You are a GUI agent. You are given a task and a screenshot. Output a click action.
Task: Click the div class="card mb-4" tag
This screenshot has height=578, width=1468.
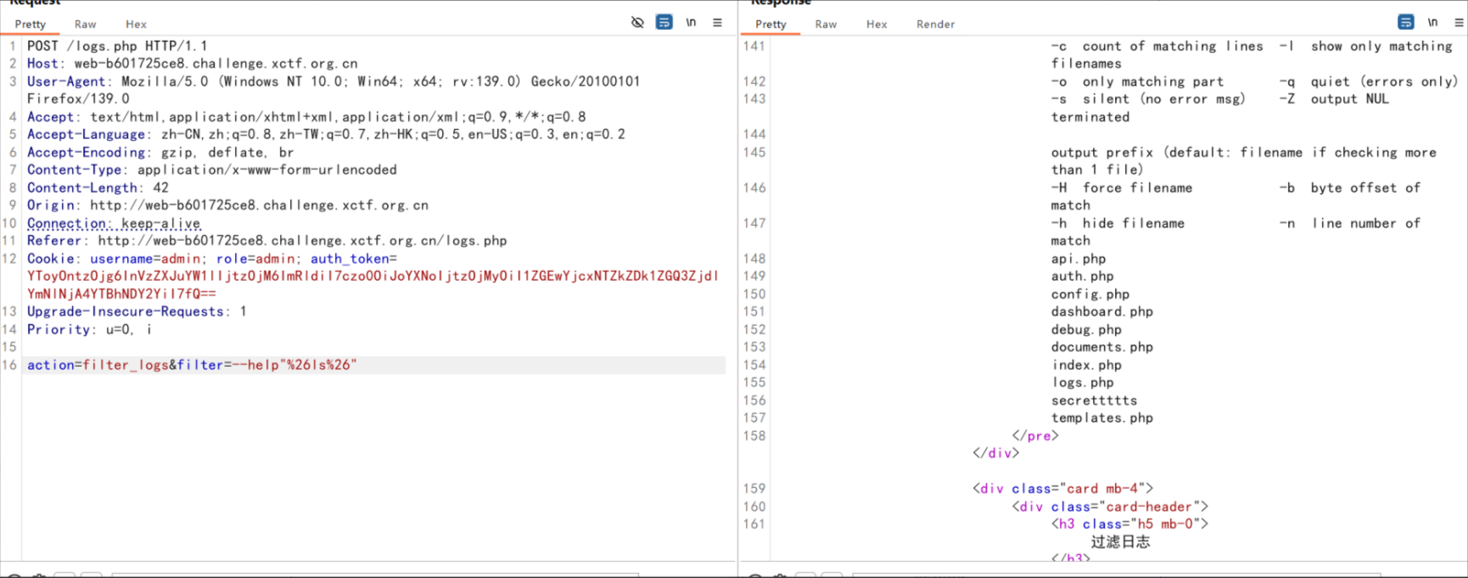1063,489
